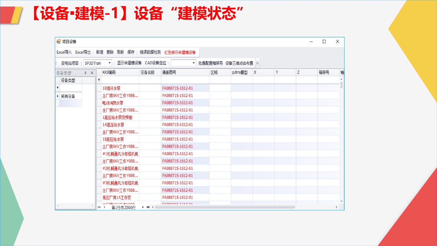Screen dimensions: 437x246
Task: Click the filter icon under 设备类型 column
Action: tap(58, 88)
